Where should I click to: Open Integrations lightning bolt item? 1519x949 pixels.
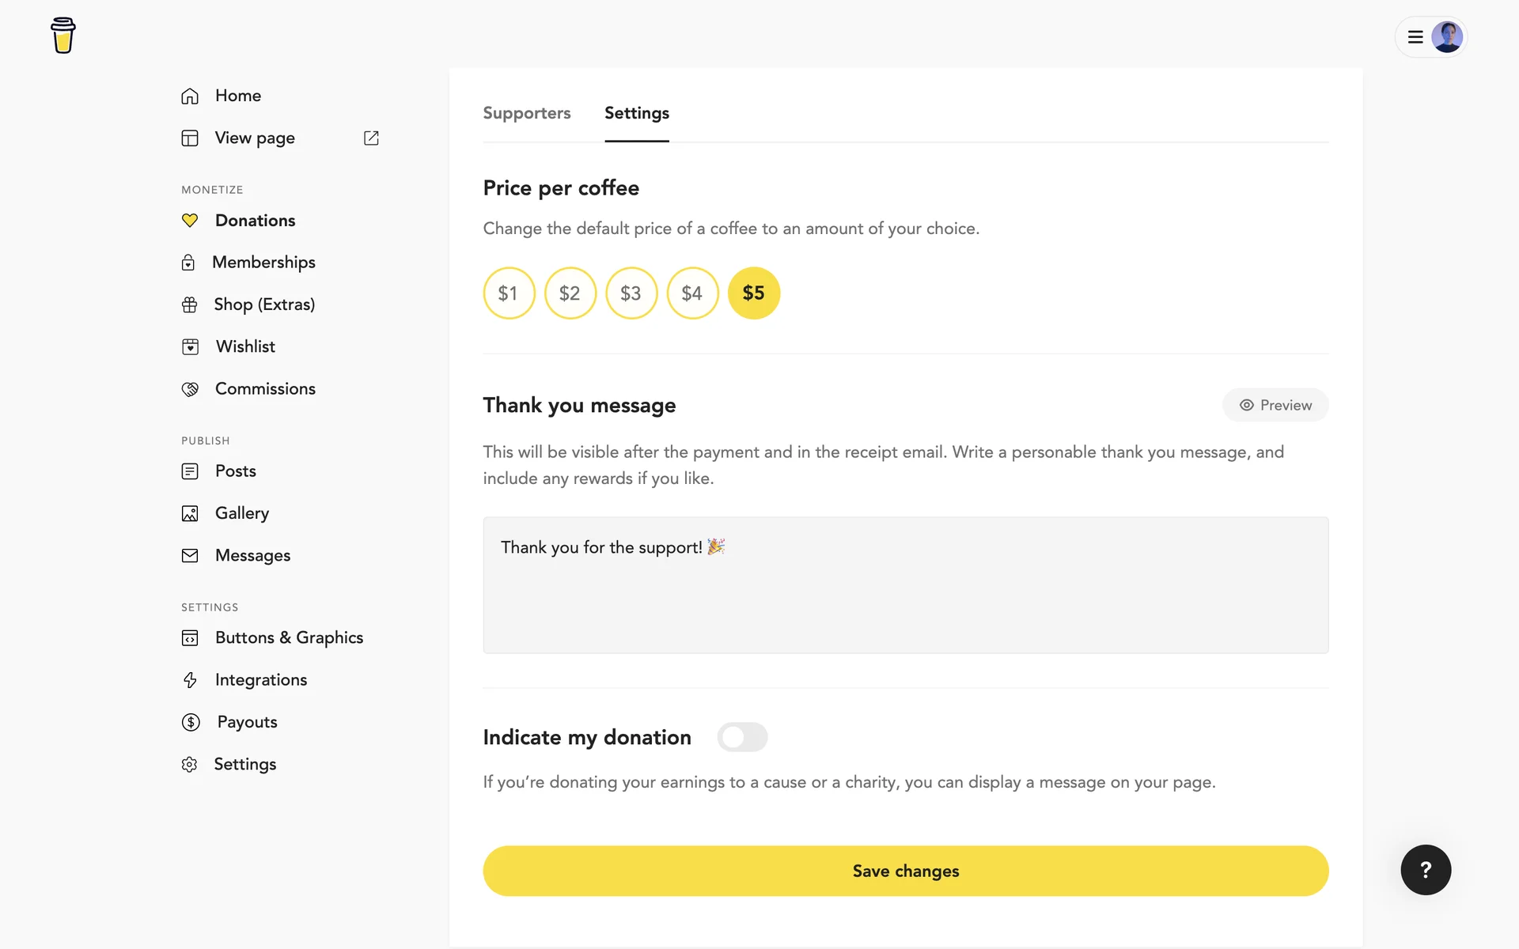[260, 680]
